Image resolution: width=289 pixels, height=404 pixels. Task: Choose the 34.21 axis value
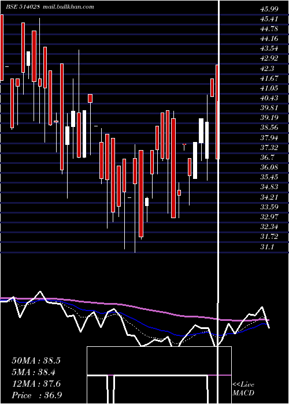(269, 197)
